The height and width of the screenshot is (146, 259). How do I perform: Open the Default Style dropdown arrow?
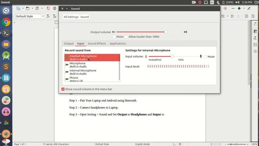tap(43, 16)
